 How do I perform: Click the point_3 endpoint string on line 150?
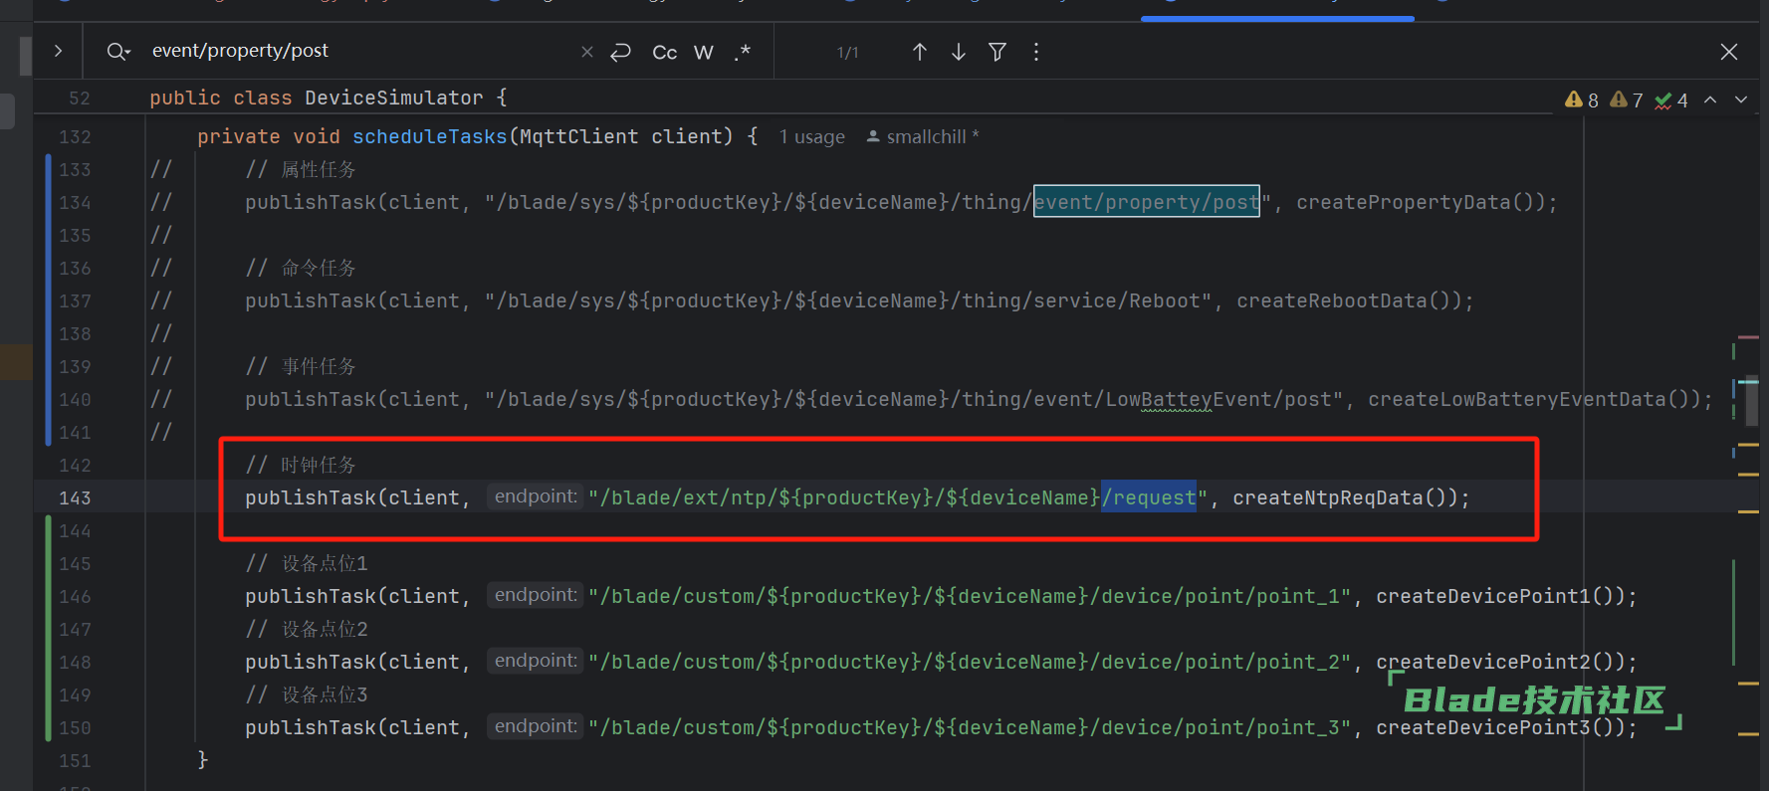pos(970,727)
